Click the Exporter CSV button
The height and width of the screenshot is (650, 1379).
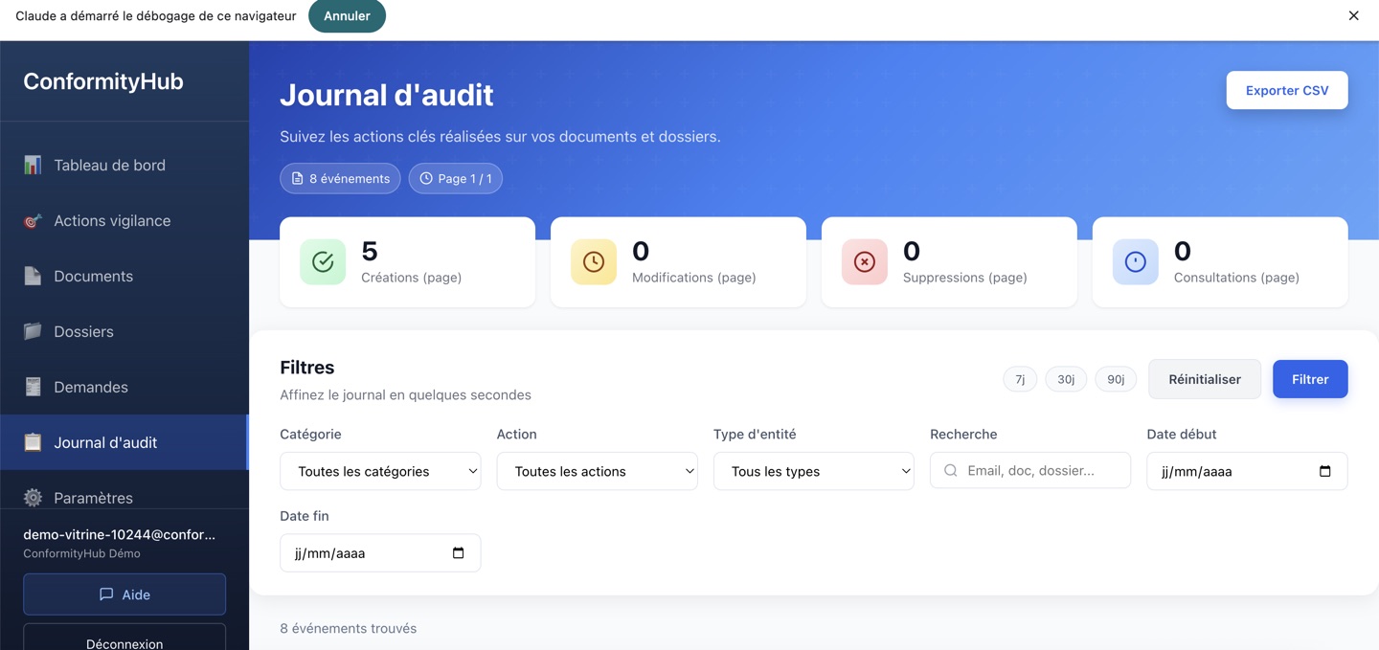(1287, 90)
